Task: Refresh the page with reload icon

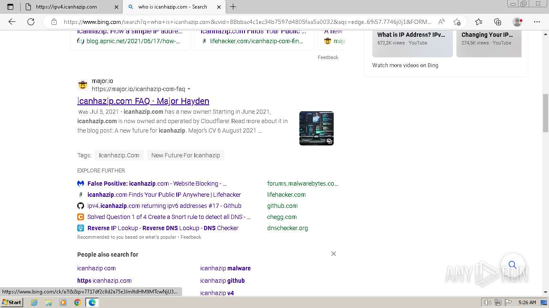Action: coord(31,22)
